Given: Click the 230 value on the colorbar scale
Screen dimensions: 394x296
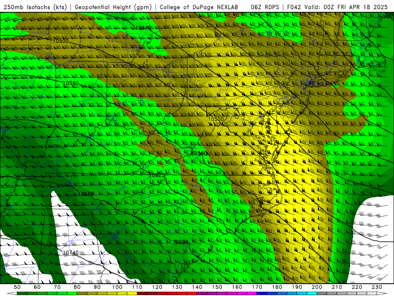Looking at the screenshot, I should click(377, 287).
